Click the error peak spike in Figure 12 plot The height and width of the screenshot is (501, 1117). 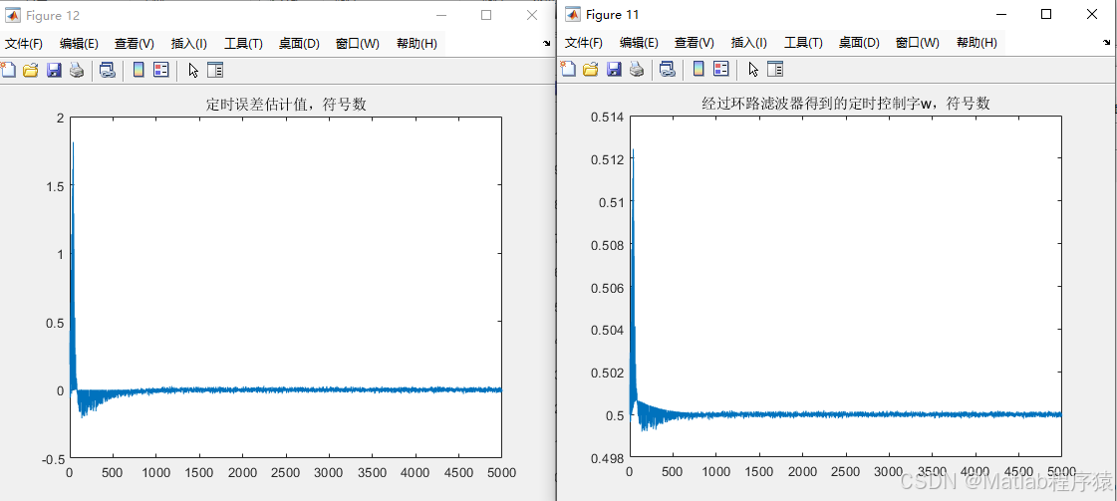coord(74,143)
